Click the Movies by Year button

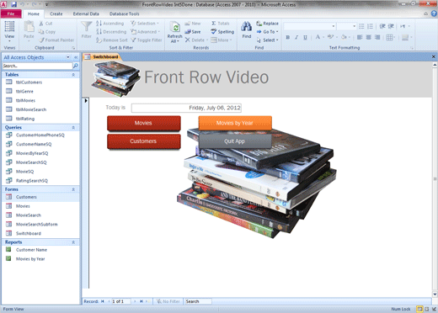(x=235, y=123)
